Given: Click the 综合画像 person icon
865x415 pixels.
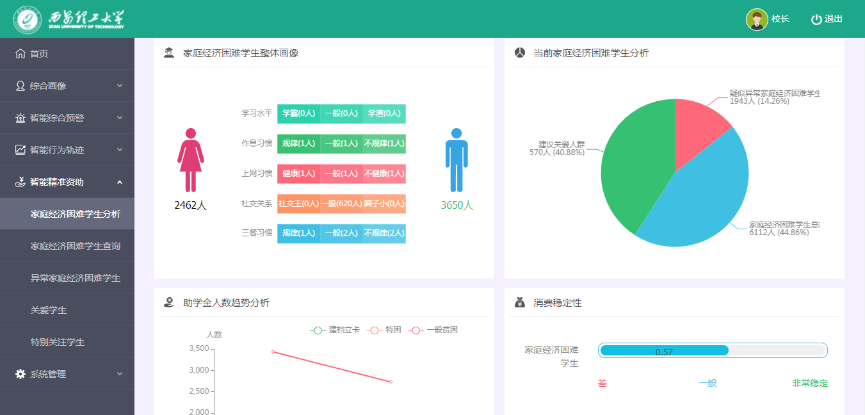Looking at the screenshot, I should click(20, 86).
